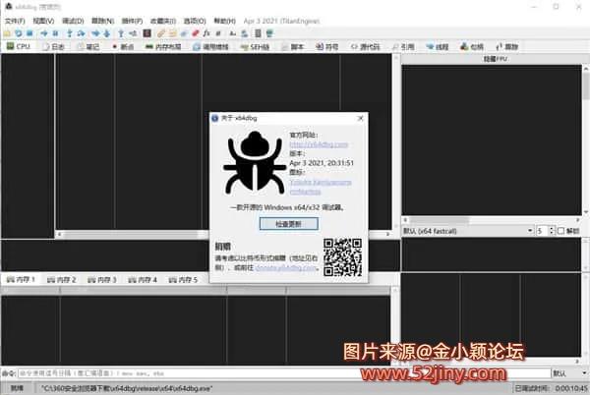Screen dimensions: 590x395
Task: Select the 内存 4 dump tab
Action: click(143, 280)
